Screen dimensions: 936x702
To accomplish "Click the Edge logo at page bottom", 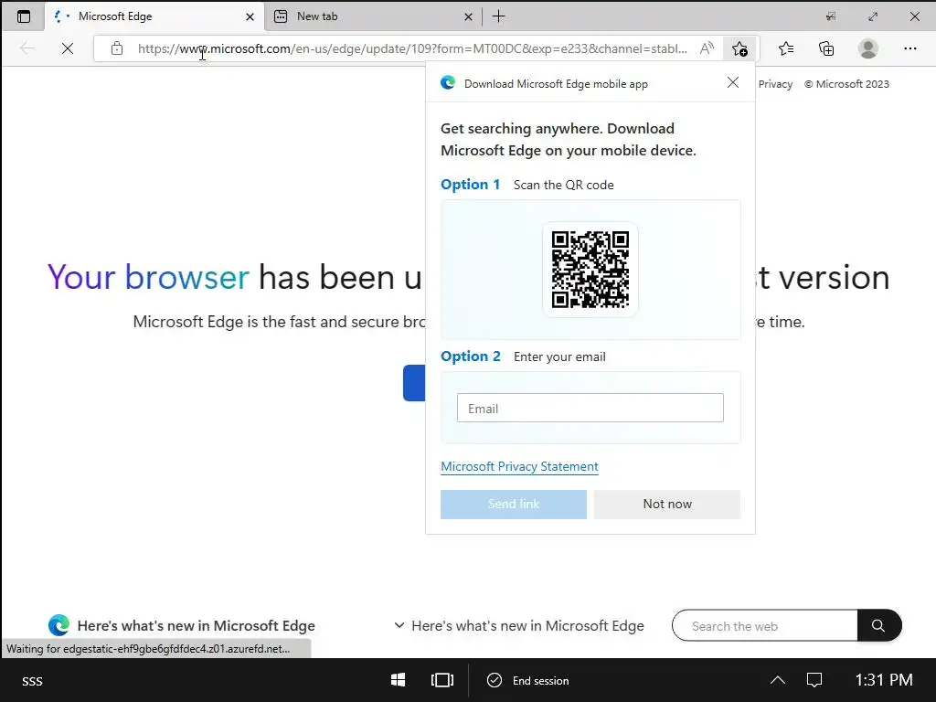I will pyautogui.click(x=58, y=625).
